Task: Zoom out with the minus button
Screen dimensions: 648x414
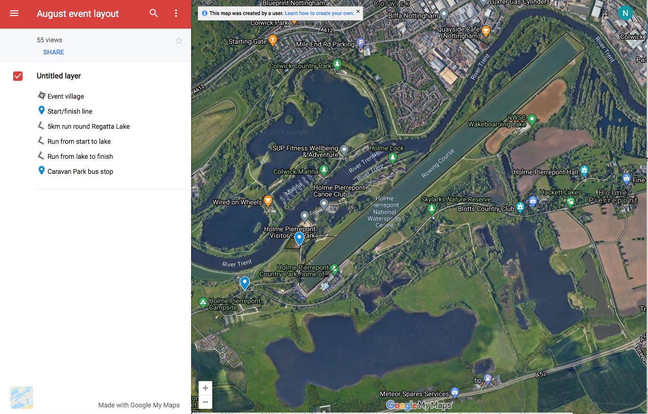Action: [x=205, y=402]
